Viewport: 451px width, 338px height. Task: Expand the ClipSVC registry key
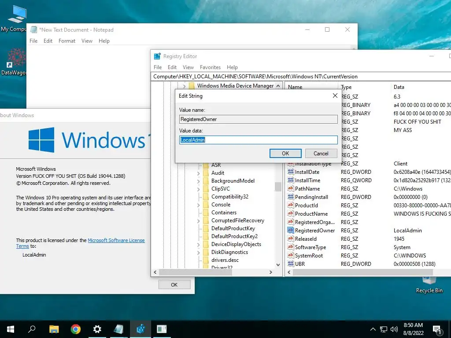tap(199, 189)
